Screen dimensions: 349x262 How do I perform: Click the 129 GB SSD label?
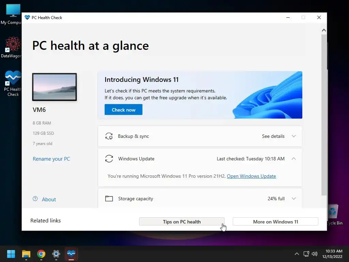pos(43,133)
